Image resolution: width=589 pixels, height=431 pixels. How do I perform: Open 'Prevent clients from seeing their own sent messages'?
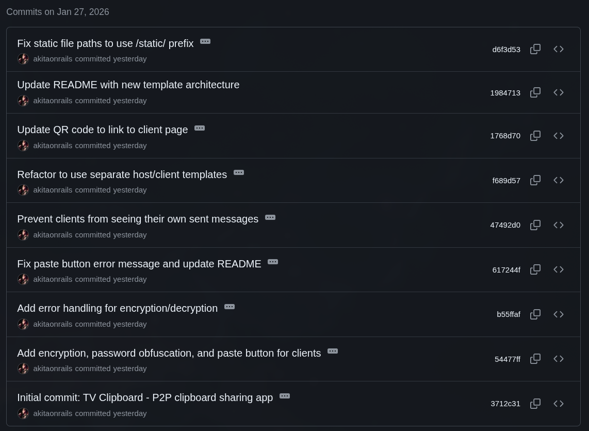click(x=138, y=219)
